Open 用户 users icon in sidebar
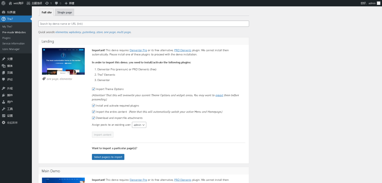The height and width of the screenshot is (183, 382). pyautogui.click(x=4, y=102)
